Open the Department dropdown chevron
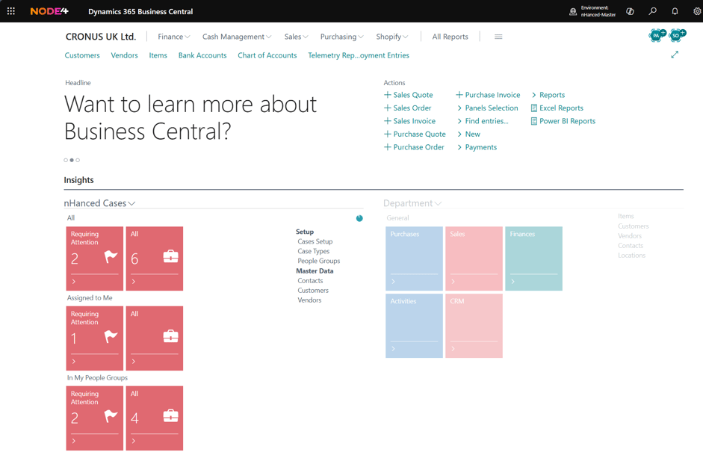The image size is (703, 458). click(x=438, y=204)
